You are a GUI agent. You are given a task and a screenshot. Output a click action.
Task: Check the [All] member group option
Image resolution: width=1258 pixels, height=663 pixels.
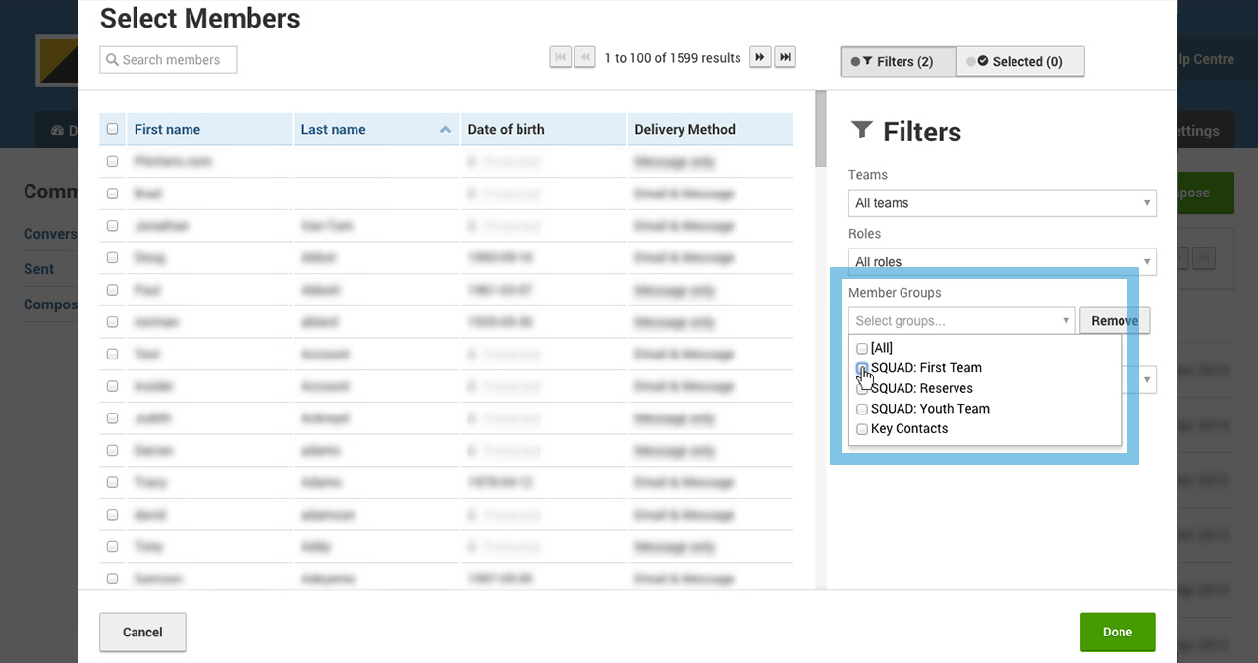(x=862, y=348)
